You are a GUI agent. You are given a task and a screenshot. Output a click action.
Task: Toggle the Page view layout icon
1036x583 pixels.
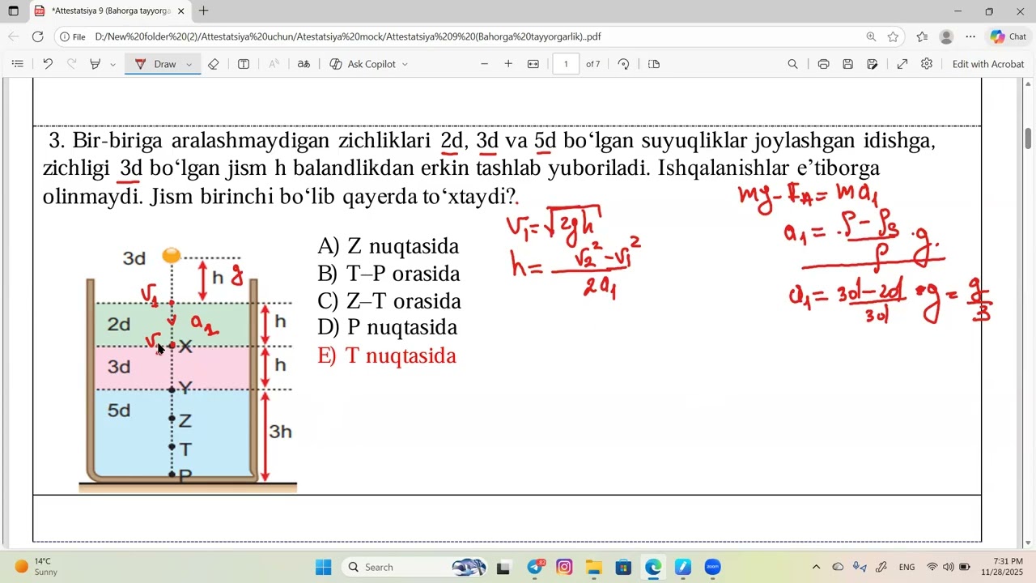[655, 64]
